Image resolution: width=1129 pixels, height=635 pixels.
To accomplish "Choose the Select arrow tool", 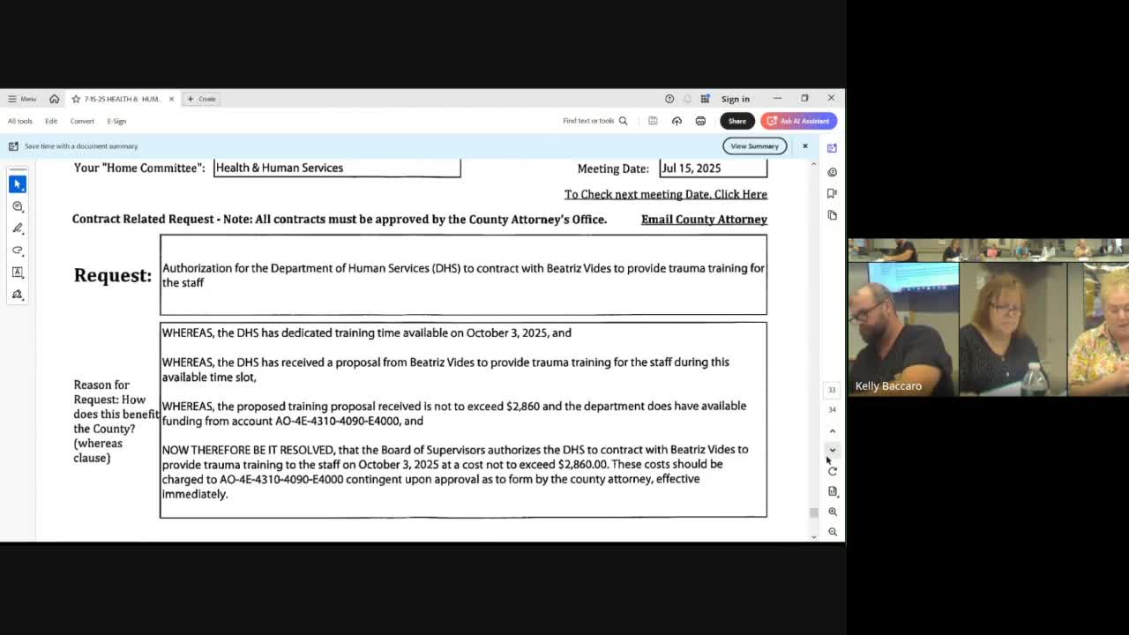I will tap(18, 183).
